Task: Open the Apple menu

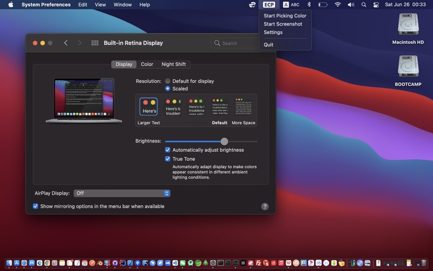Action: coord(10,4)
